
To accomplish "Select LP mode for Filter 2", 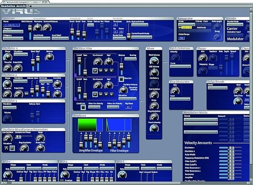I will (x=95, y=94).
